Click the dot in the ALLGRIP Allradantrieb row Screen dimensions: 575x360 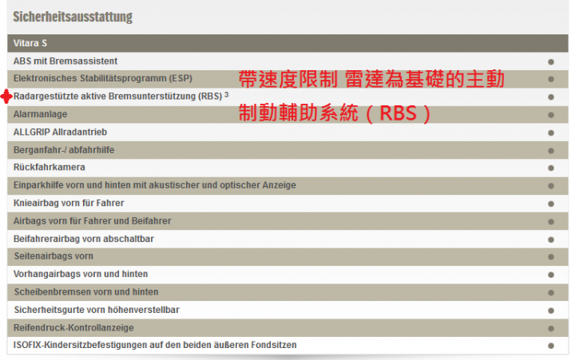551,133
